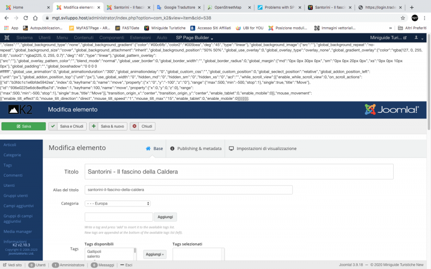
Task: Open the App bookmarks shortcut
Action: (11, 28)
